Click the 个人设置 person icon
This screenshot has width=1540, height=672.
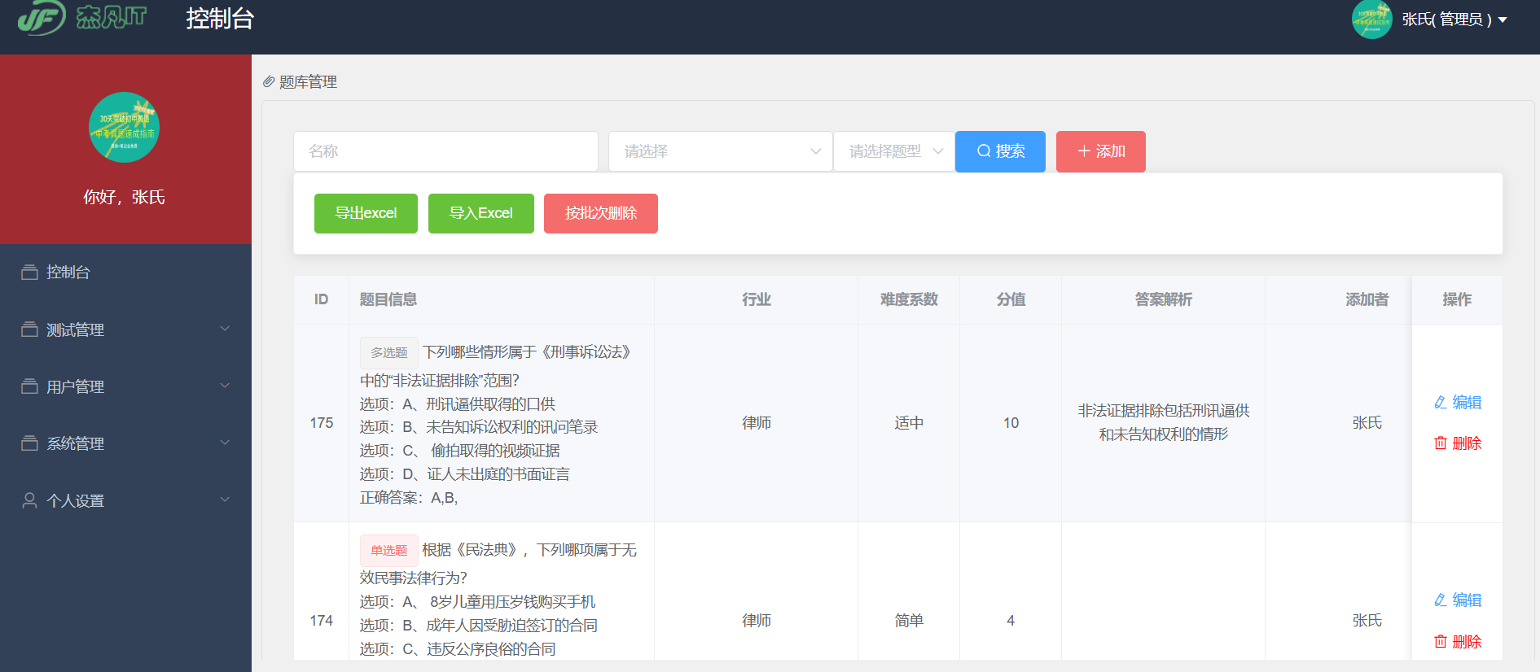pos(29,500)
